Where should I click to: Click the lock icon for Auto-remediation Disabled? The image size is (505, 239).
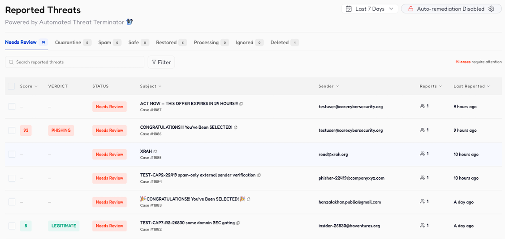tap(410, 9)
